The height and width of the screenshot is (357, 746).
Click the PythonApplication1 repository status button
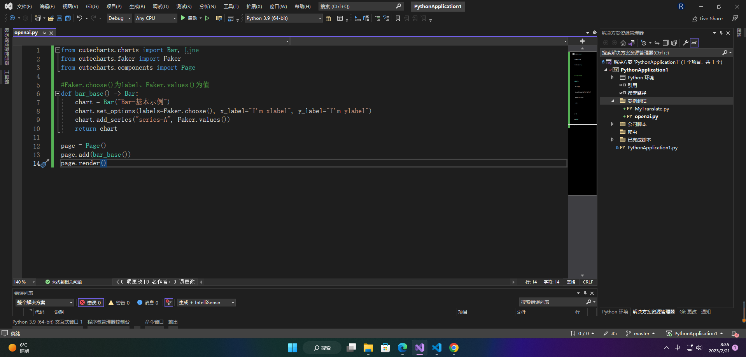pos(695,334)
